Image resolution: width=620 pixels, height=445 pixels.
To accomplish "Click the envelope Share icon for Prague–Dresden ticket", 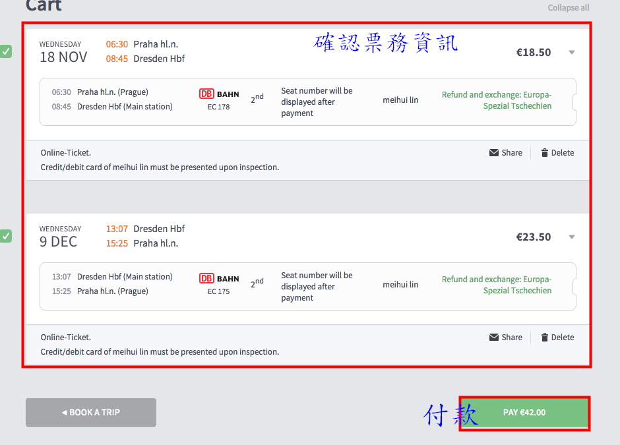I will pyautogui.click(x=494, y=153).
